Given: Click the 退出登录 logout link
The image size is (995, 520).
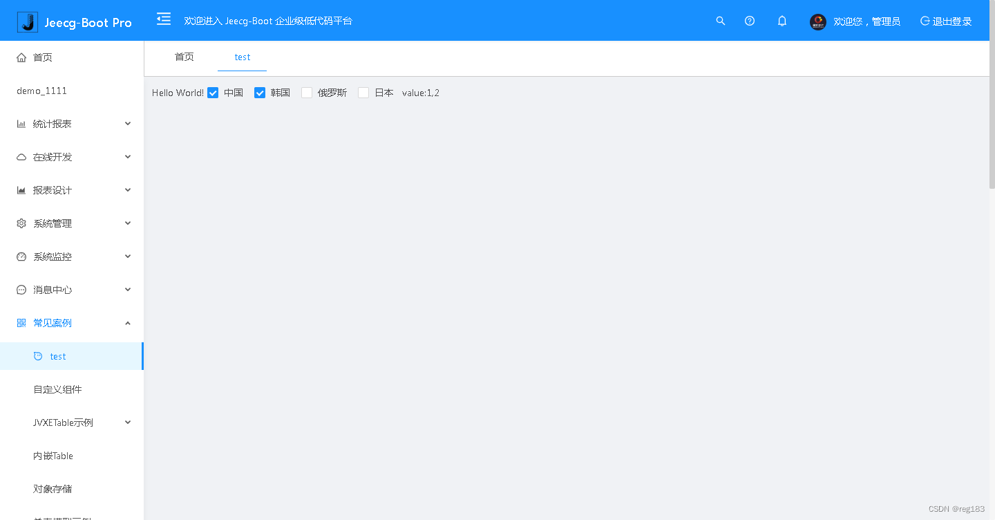Looking at the screenshot, I should (x=945, y=21).
